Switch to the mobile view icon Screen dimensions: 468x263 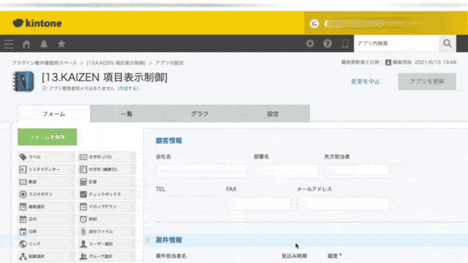(x=345, y=44)
